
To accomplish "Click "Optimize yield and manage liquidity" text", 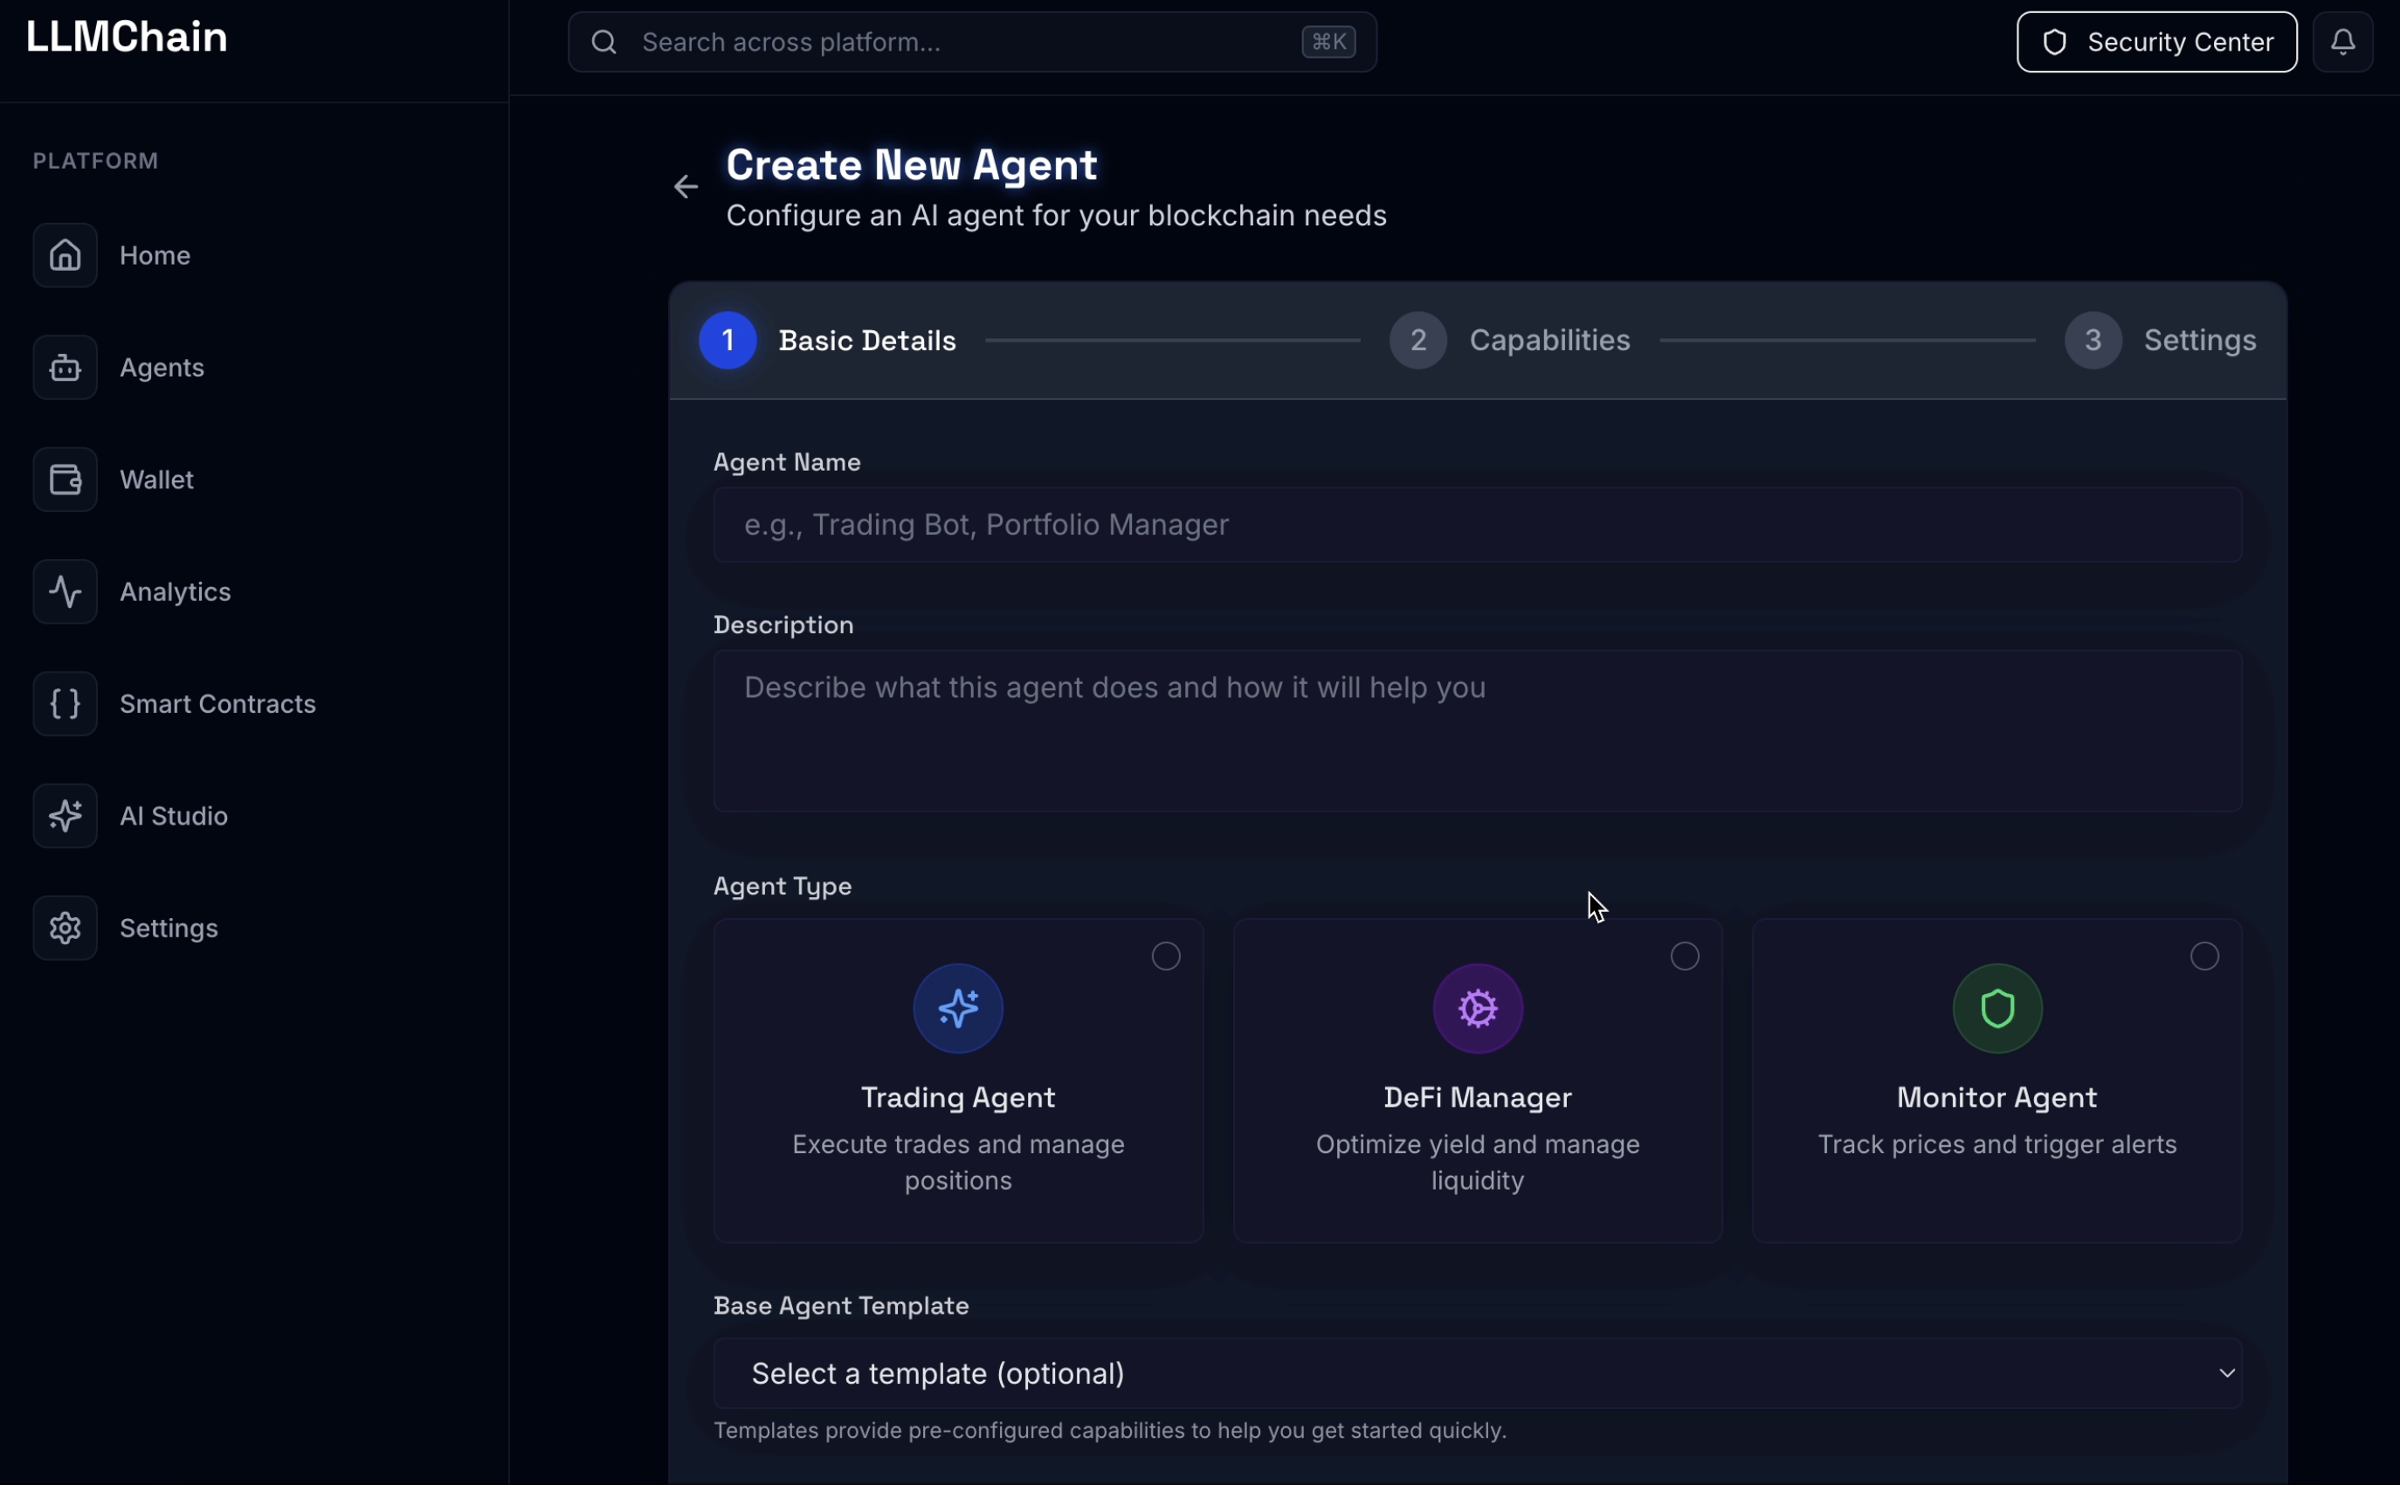I will coord(1477,1162).
